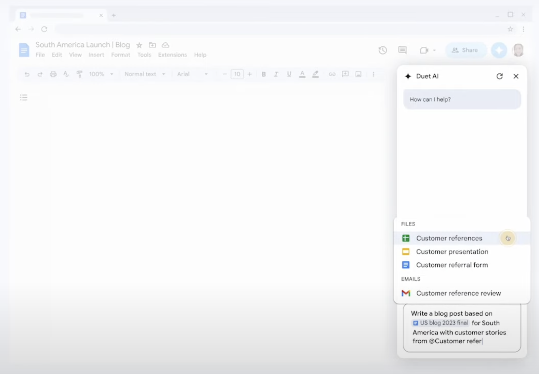Open the View menu

point(75,55)
